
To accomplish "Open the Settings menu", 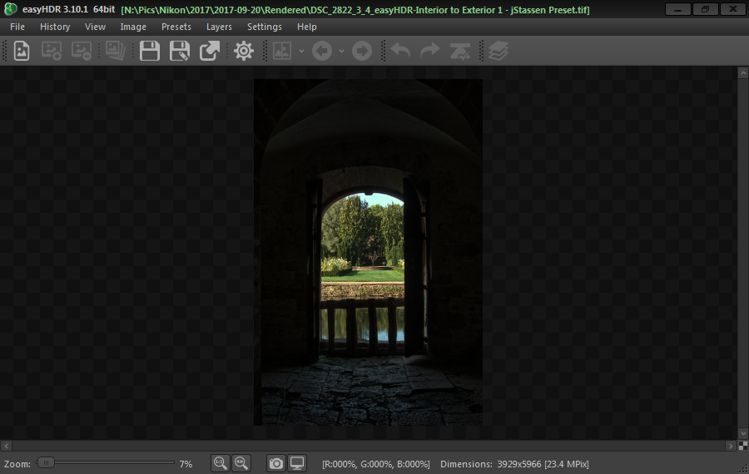I will coord(265,27).
